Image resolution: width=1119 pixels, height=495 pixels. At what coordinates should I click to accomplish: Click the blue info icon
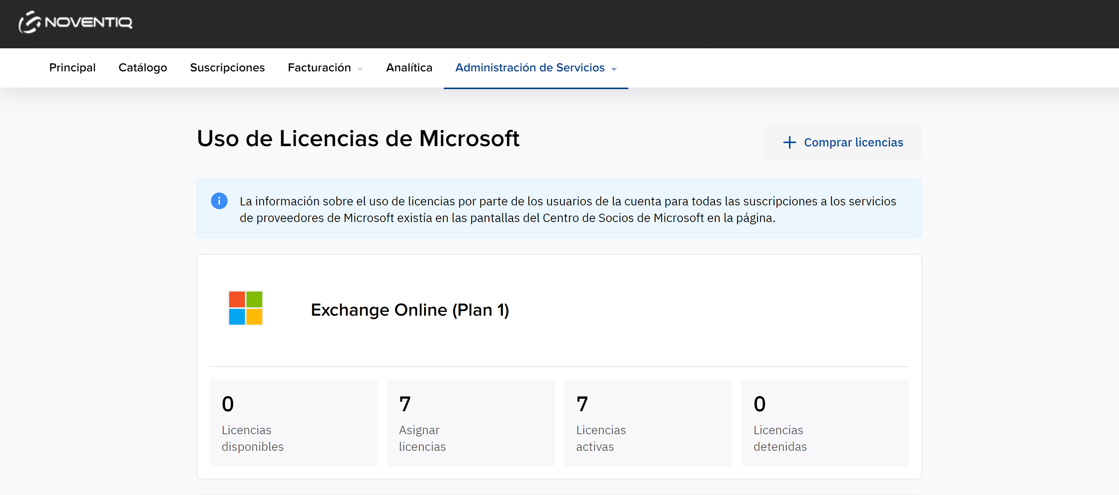pyautogui.click(x=219, y=201)
